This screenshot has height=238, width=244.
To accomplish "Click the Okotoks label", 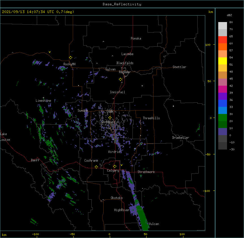I will click(x=117, y=198).
